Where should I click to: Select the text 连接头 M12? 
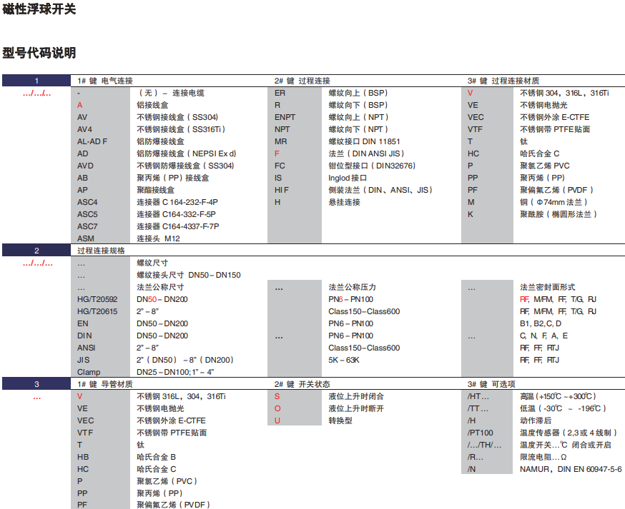coord(158,238)
